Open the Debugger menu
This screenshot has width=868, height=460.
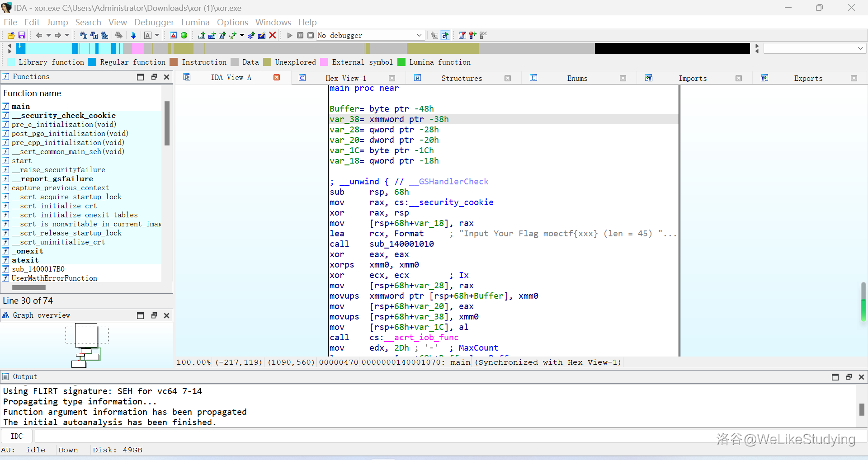(x=154, y=22)
